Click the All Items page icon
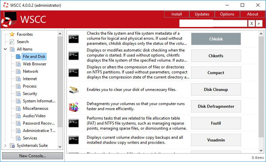This screenshot has width=266, height=162. pos(12,49)
